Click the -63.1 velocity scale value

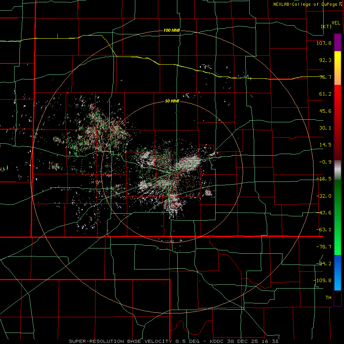point(324,230)
